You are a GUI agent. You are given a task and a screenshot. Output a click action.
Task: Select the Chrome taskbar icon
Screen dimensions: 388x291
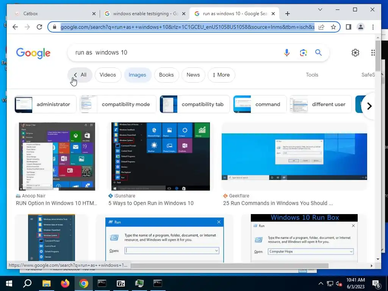(x=84, y=283)
